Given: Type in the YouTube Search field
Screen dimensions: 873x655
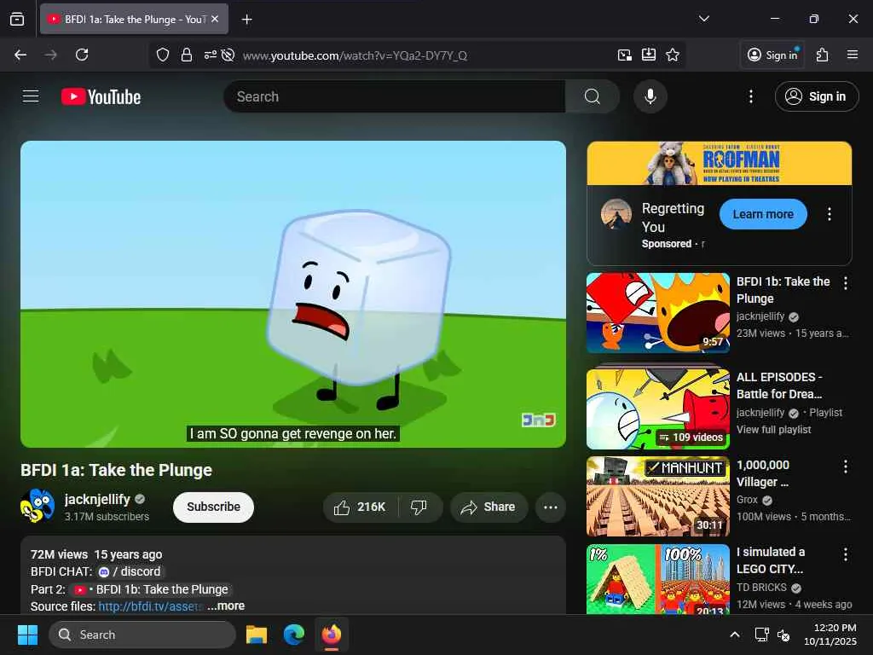Looking at the screenshot, I should point(395,96).
